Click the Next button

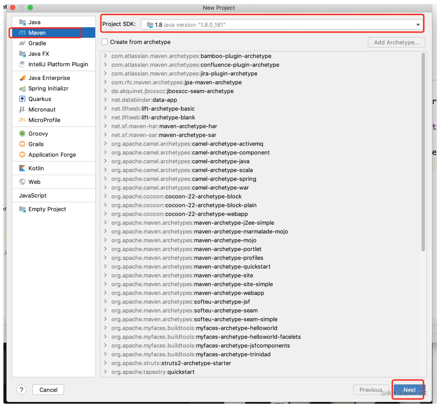coord(409,390)
